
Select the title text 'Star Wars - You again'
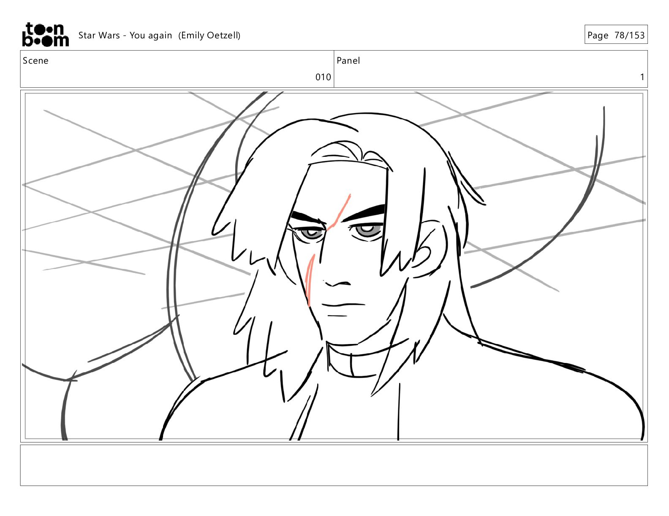125,35
